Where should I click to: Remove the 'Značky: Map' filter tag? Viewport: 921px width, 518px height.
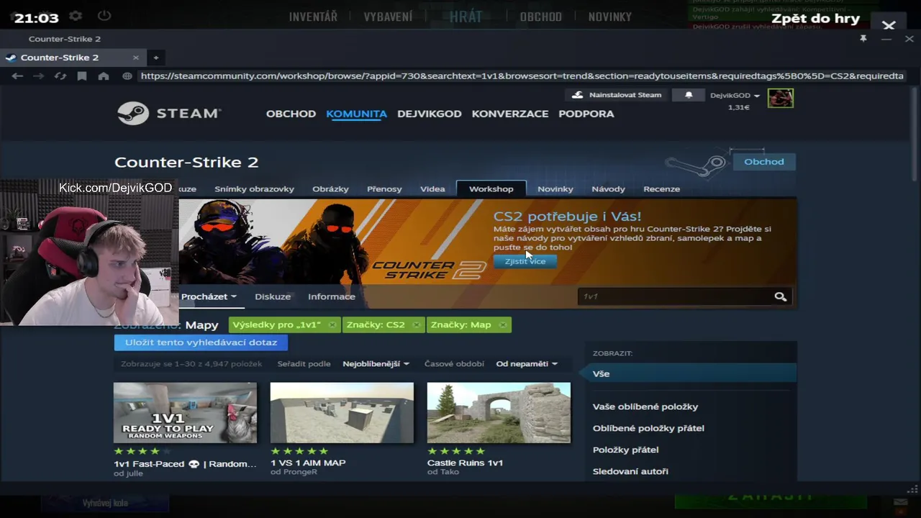[502, 325]
